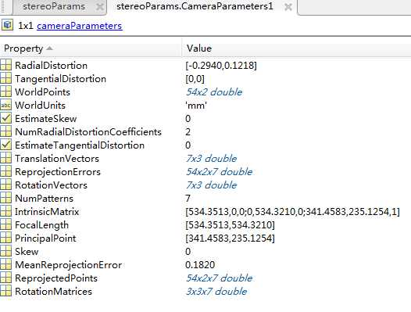The width and height of the screenshot is (411, 312).
Task: Open the RotationVectors 7x3 double value
Action: pyautogui.click(x=211, y=185)
